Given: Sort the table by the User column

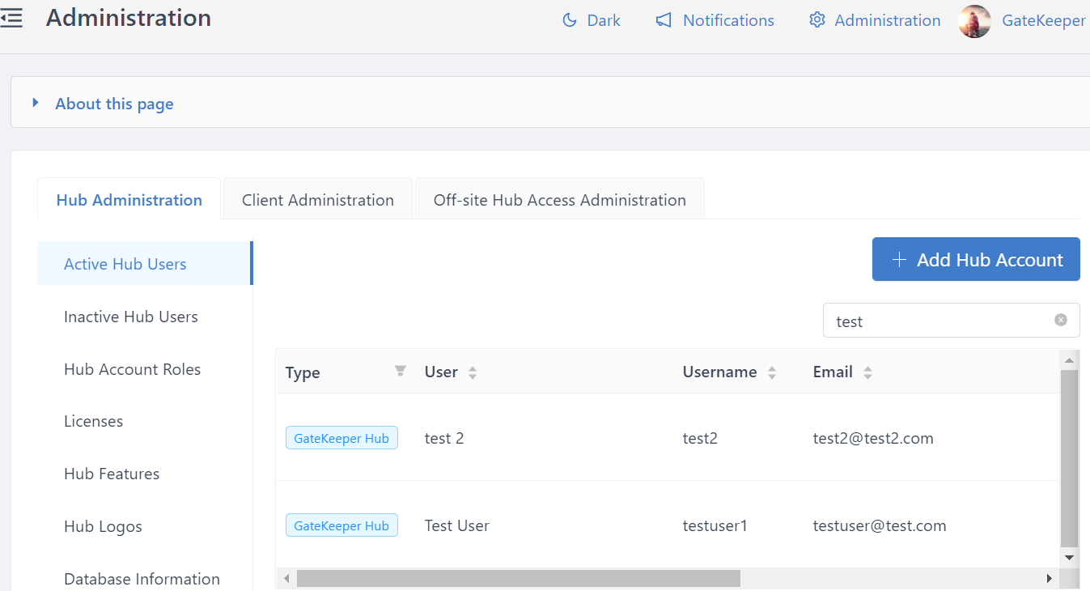Looking at the screenshot, I should coord(473,372).
